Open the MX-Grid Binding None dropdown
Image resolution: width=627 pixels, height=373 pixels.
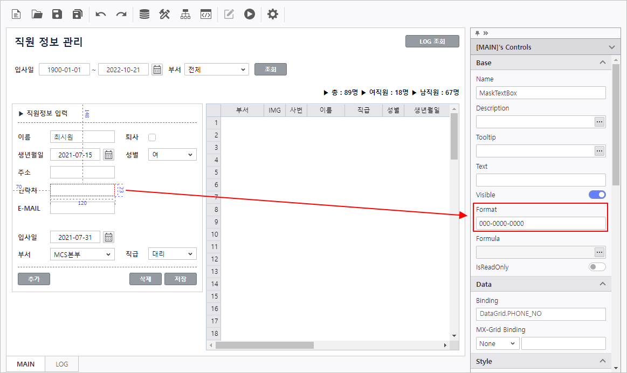497,343
